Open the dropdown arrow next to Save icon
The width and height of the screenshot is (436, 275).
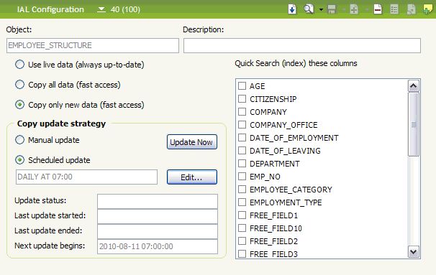coord(344,10)
